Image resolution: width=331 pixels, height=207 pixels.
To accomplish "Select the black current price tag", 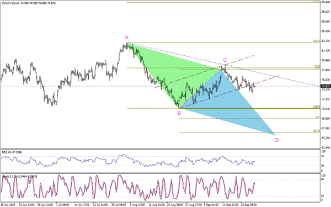I will coord(325,86).
